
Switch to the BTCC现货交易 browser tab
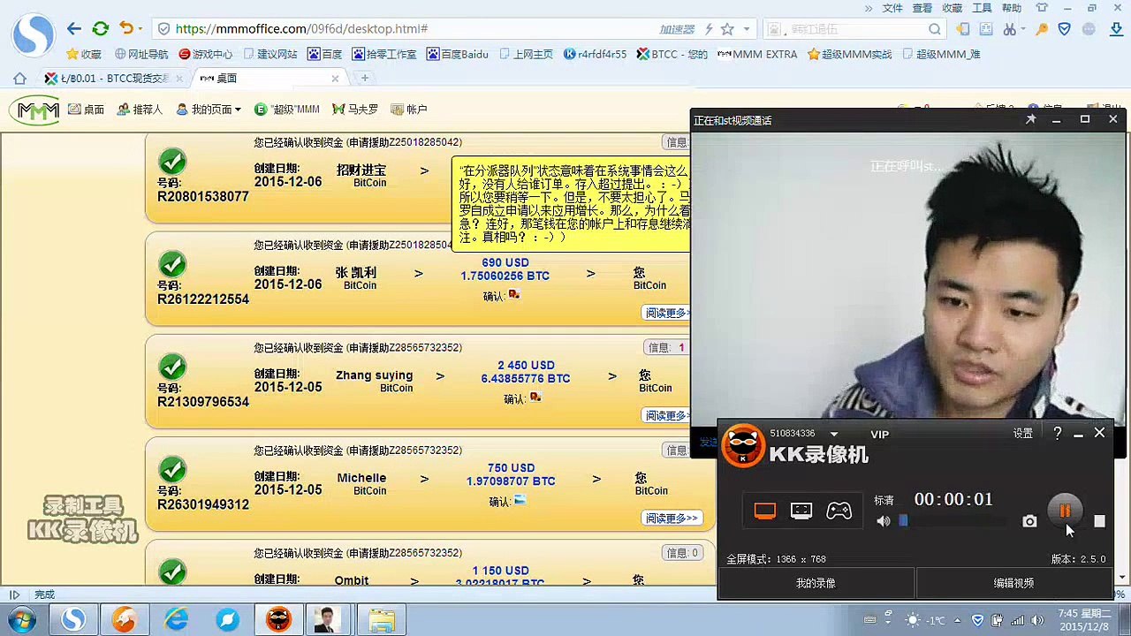pyautogui.click(x=113, y=78)
